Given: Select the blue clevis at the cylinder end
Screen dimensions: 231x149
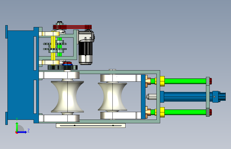Looking at the screenshot, I should click(x=215, y=97).
